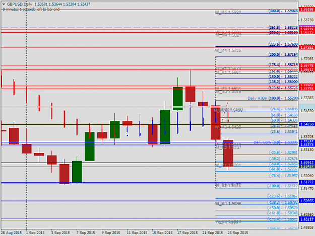
Task: Click the (-23.6) - 1.52951 Fibonacci label
Action: tap(283, 152)
